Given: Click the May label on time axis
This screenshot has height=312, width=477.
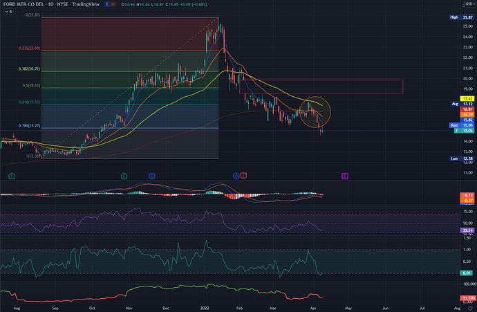Looking at the screenshot, I should pyautogui.click(x=348, y=308).
